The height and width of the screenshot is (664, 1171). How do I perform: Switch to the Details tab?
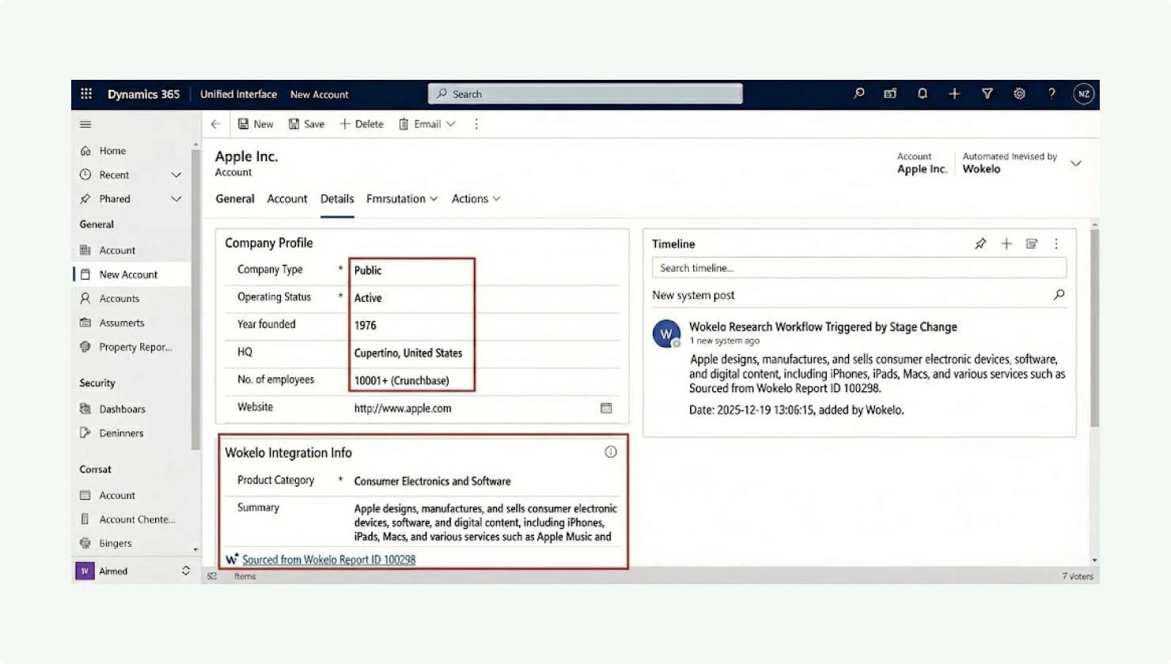pos(337,199)
